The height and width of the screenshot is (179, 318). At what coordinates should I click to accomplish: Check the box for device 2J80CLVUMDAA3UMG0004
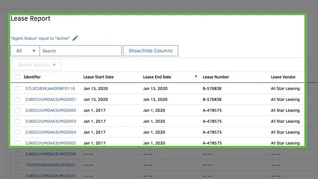(18, 132)
